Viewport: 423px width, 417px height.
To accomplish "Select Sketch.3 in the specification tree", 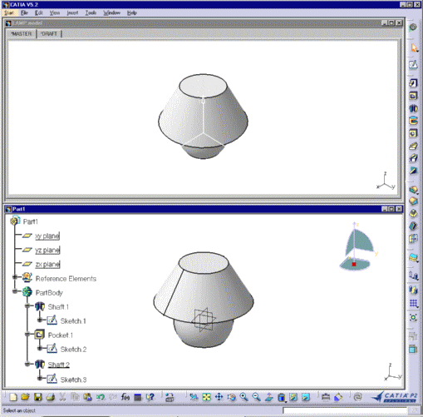I will (x=73, y=380).
